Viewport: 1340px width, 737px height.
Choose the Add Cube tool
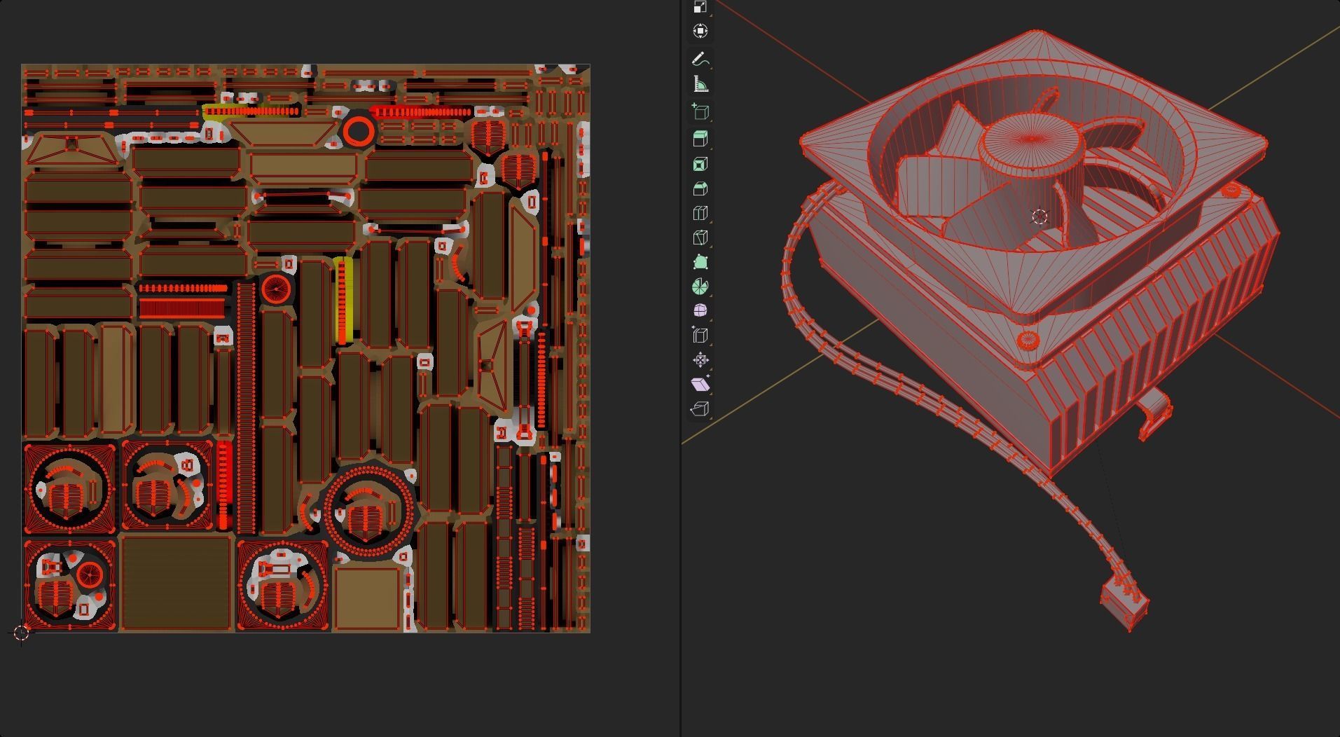700,112
